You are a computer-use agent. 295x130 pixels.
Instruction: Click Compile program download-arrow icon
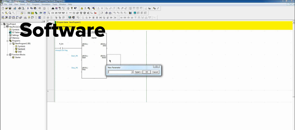pyautogui.click(x=107, y=13)
